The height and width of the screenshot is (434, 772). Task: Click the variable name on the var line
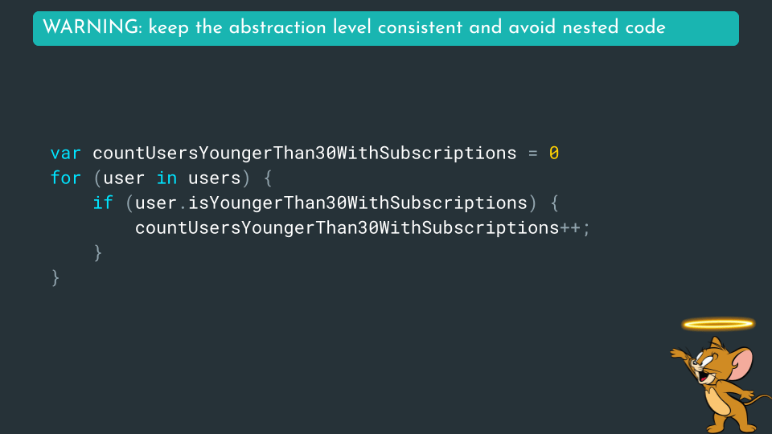click(x=305, y=153)
